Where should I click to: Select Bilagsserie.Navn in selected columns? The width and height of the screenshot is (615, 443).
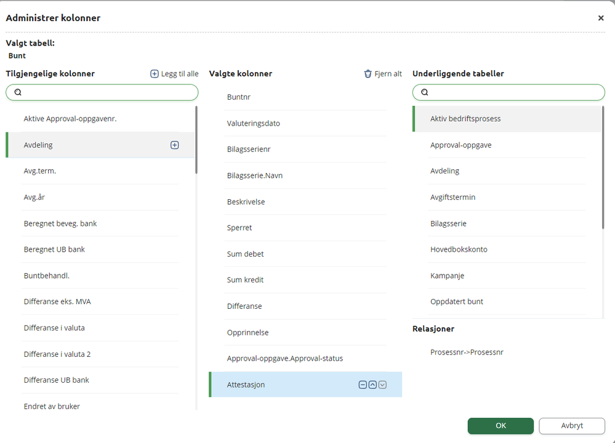305,175
